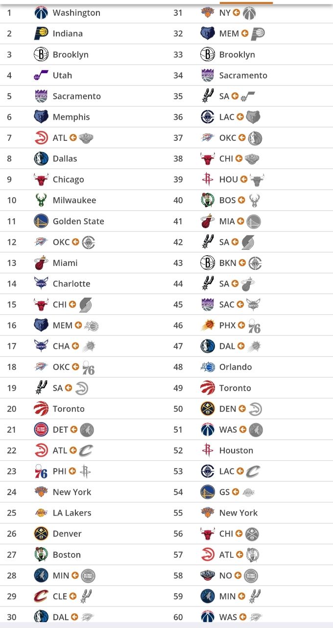Screen dimensions: 333x628
Task: Click orange trade arrow on pick 46
Action: pyautogui.click(x=241, y=325)
